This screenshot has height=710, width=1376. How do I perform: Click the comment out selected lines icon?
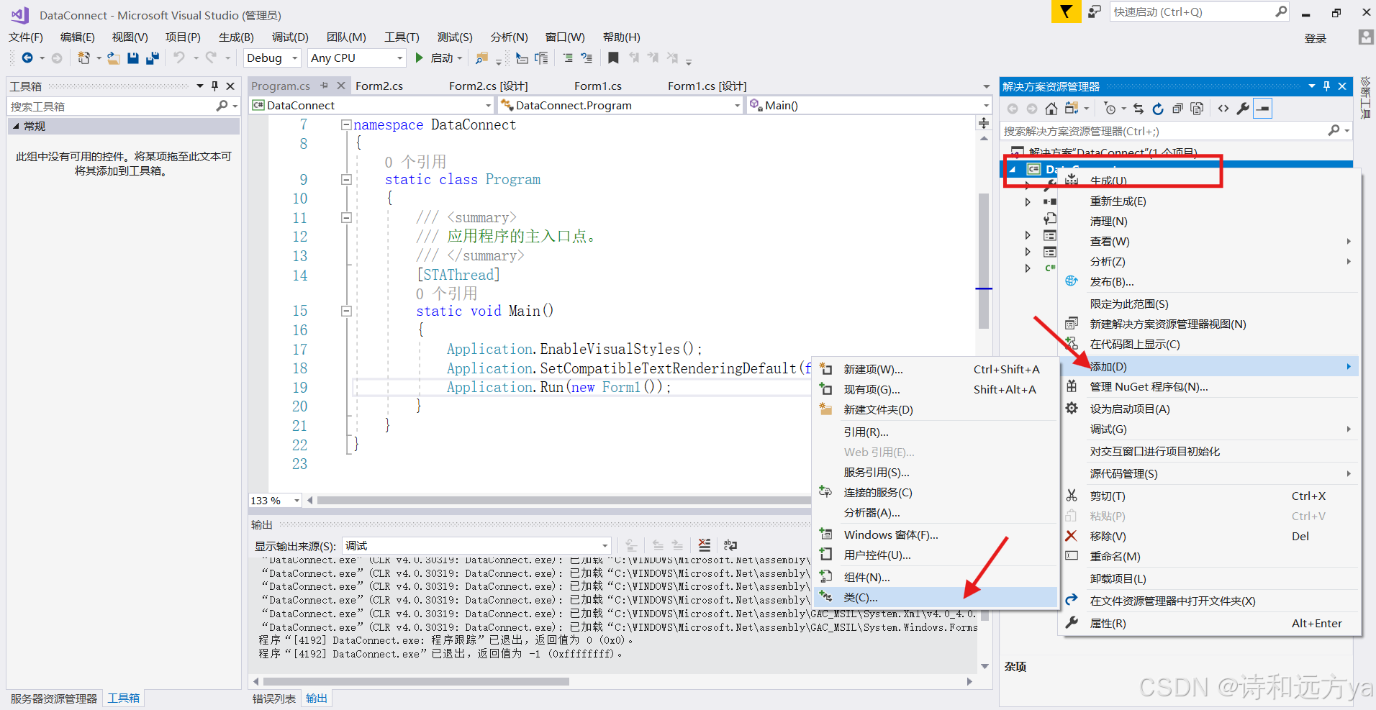569,58
